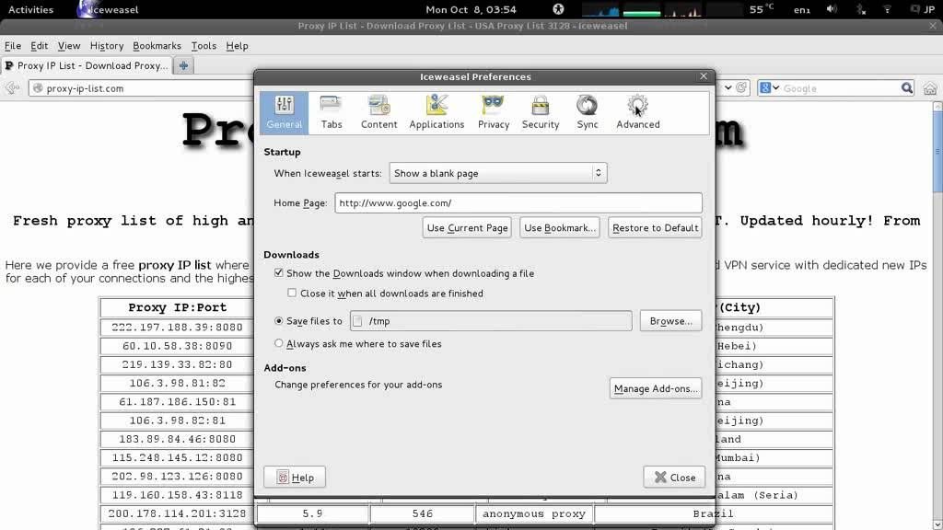Screen dimensions: 943x530
Task: Click the new tab plus icon
Action: tap(183, 65)
